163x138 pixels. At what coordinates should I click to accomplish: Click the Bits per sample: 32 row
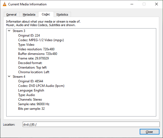tap(31, 109)
